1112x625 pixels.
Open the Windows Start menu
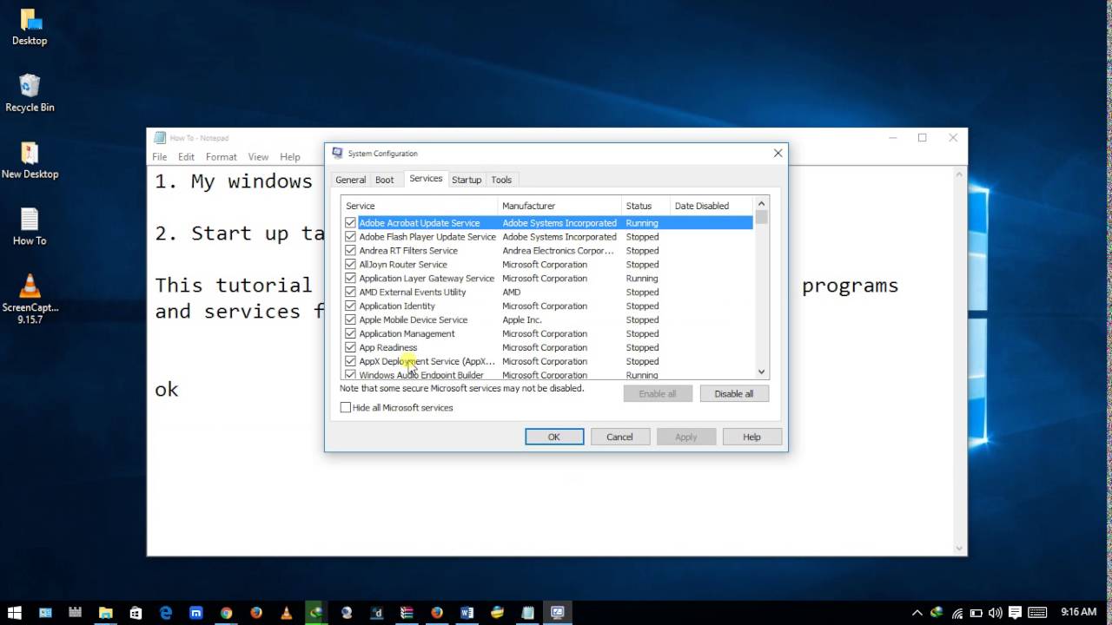[15, 612]
